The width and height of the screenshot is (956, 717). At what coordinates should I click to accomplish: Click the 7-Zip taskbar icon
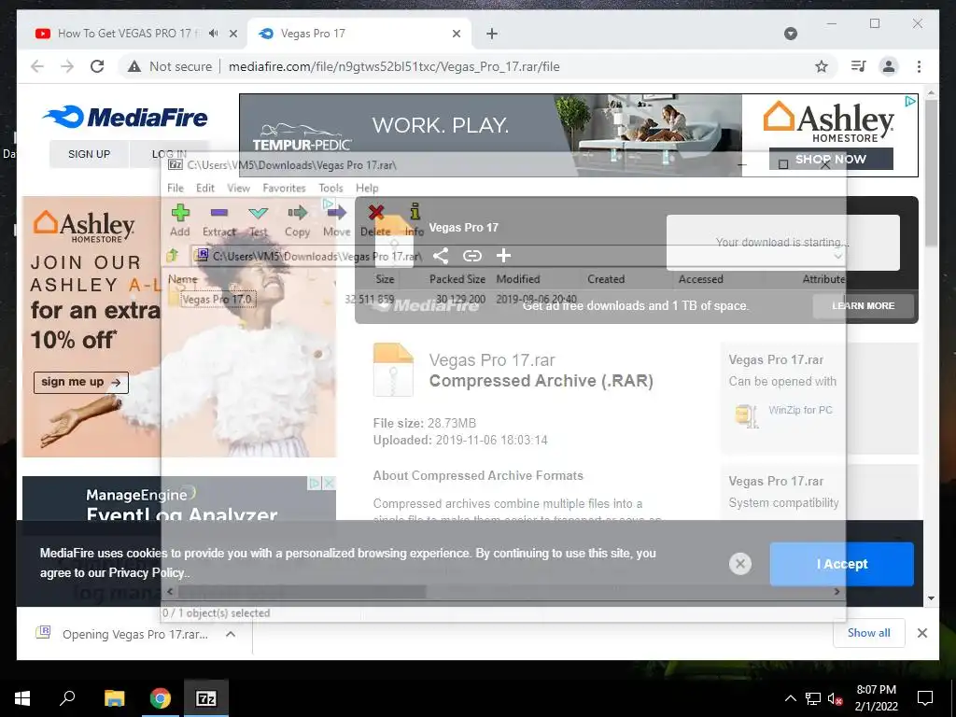(206, 698)
